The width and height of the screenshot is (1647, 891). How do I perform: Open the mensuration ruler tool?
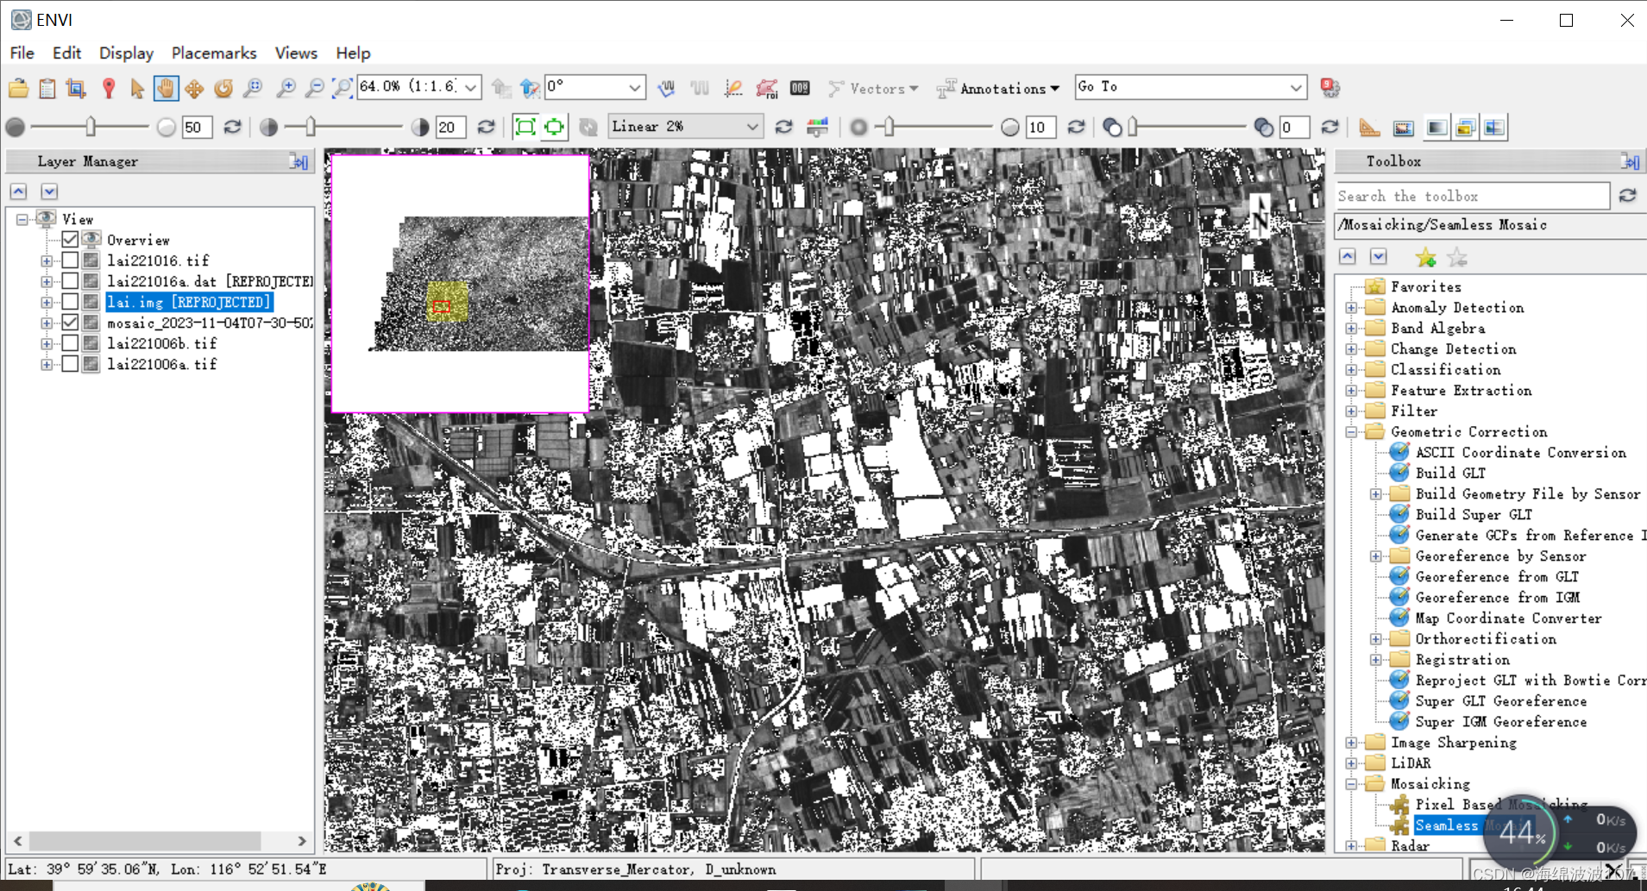(1369, 128)
